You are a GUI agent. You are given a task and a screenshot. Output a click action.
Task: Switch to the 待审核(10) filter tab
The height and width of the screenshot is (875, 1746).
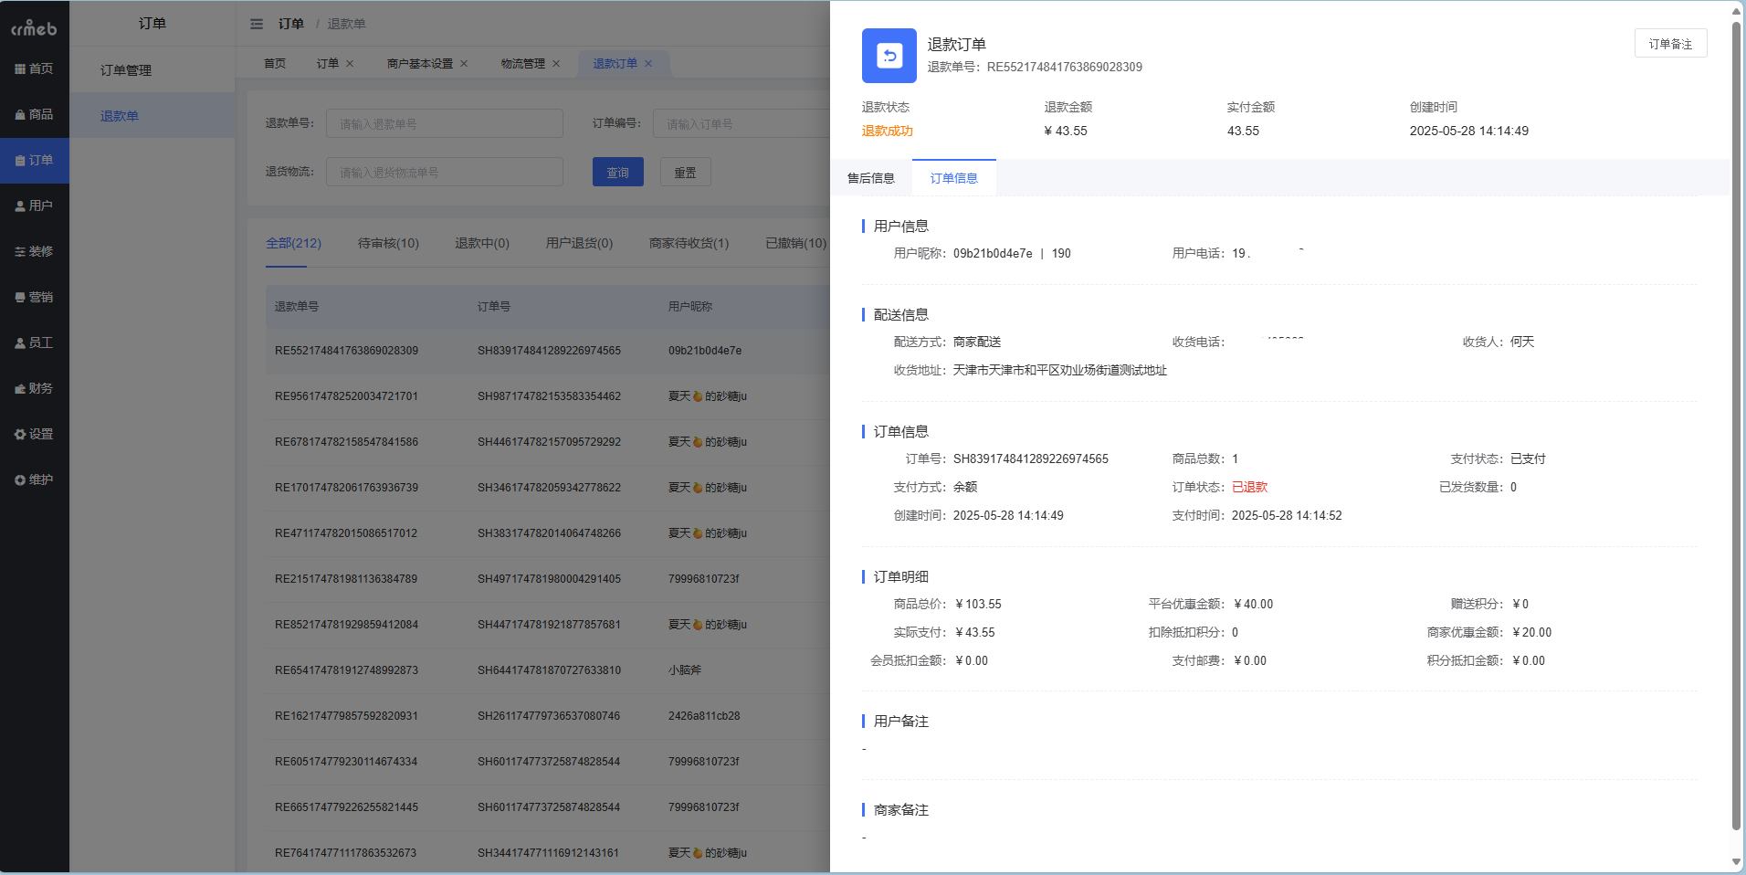(387, 243)
